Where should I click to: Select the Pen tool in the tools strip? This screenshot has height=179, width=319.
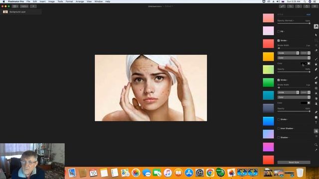[316, 112]
